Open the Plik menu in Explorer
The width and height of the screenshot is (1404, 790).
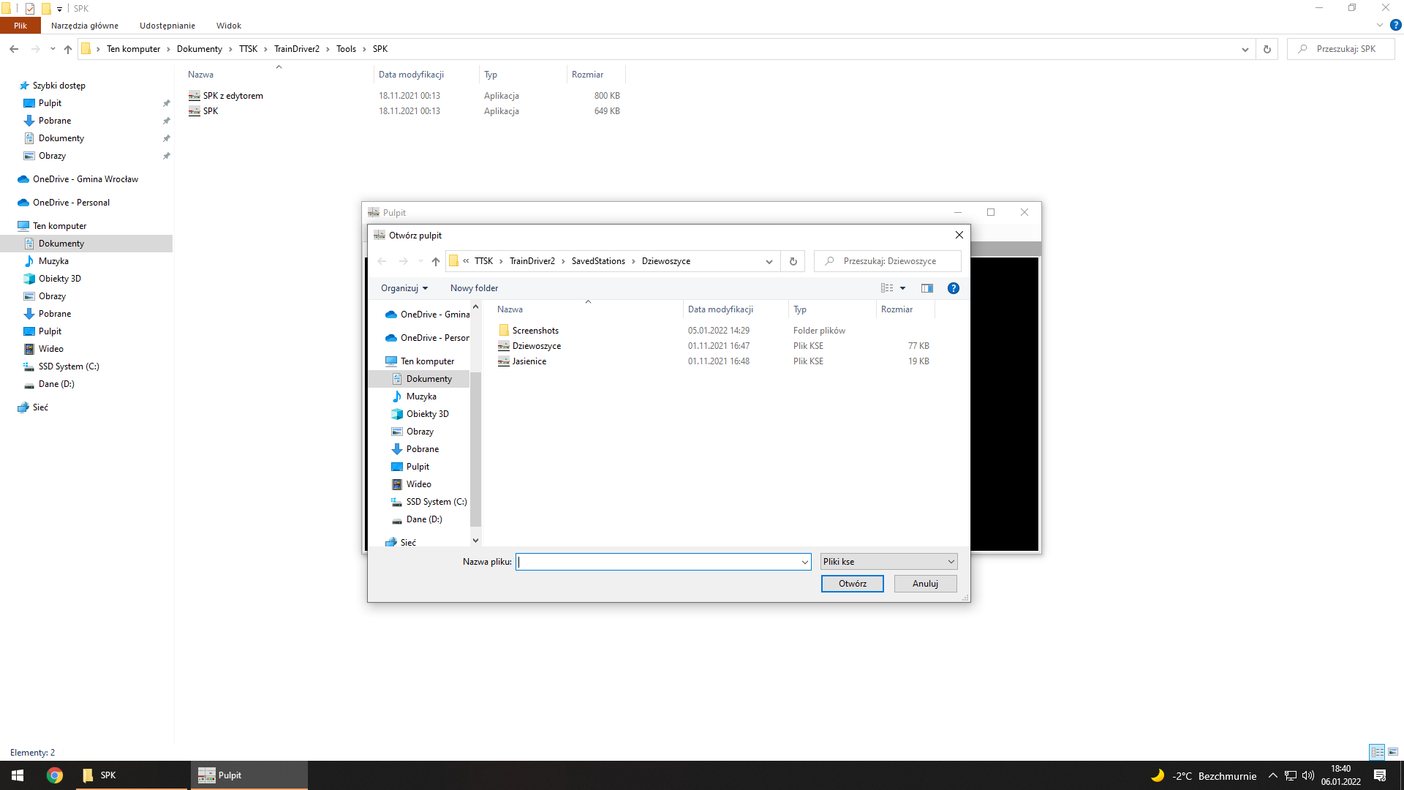tap(20, 26)
